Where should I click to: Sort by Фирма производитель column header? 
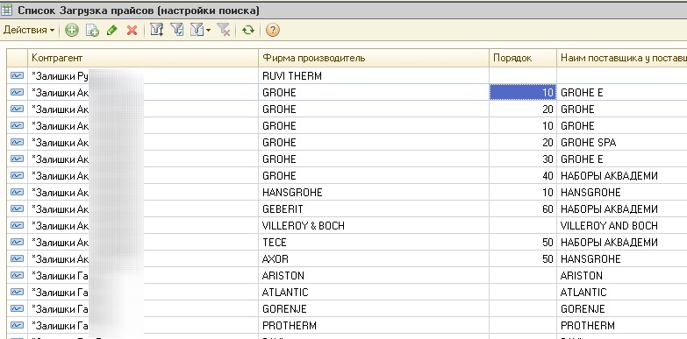[x=374, y=58]
